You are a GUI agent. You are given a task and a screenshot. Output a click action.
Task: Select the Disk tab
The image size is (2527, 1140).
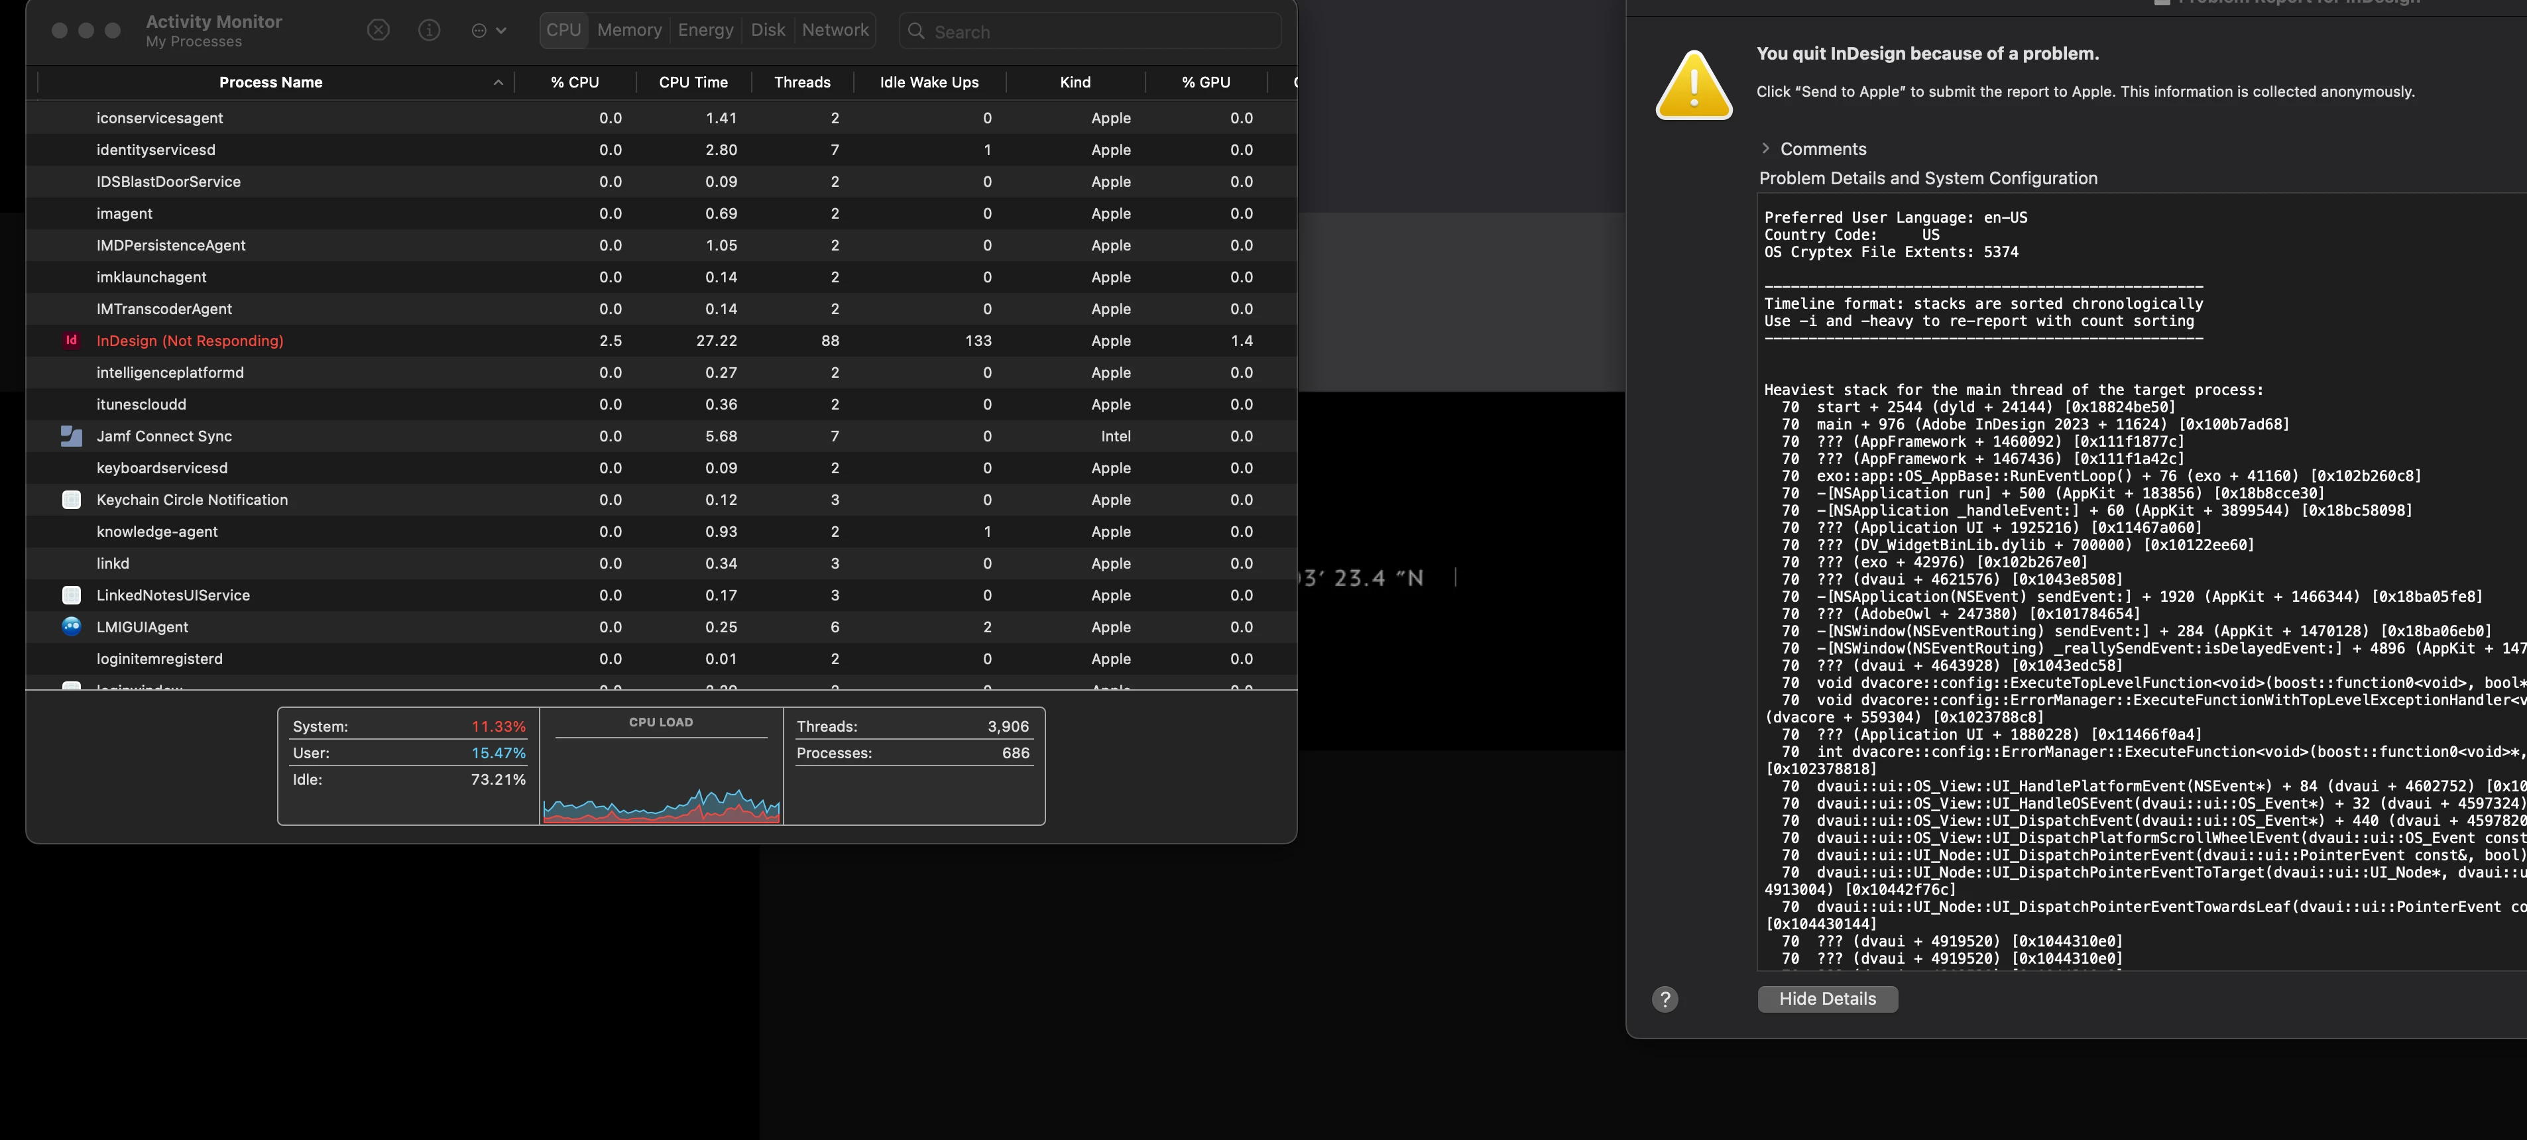click(x=767, y=30)
